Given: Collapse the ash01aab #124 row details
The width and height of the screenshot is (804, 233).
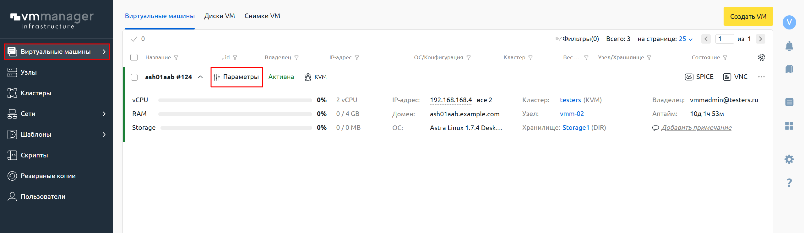Looking at the screenshot, I should click(200, 77).
